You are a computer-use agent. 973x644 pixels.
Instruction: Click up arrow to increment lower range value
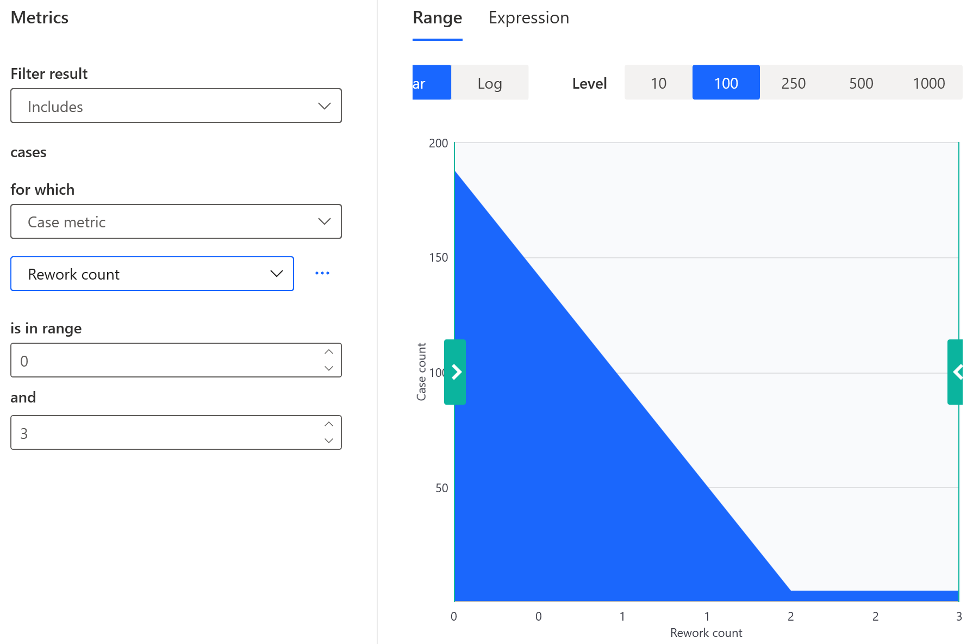point(329,352)
